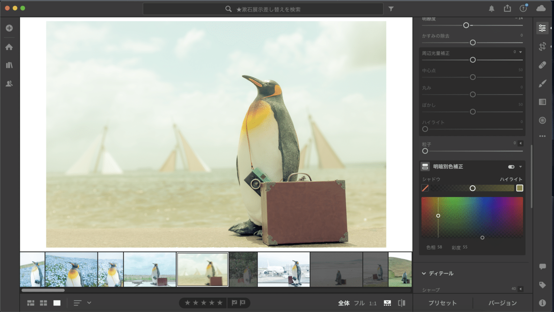
Task: Select the Crop and Rotate tool
Action: [x=542, y=47]
